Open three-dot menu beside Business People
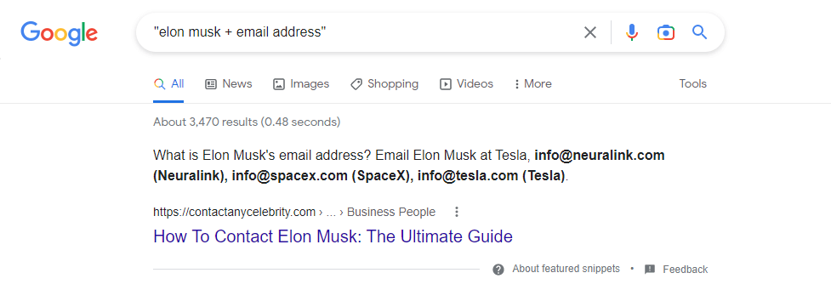The height and width of the screenshot is (307, 831). [457, 212]
